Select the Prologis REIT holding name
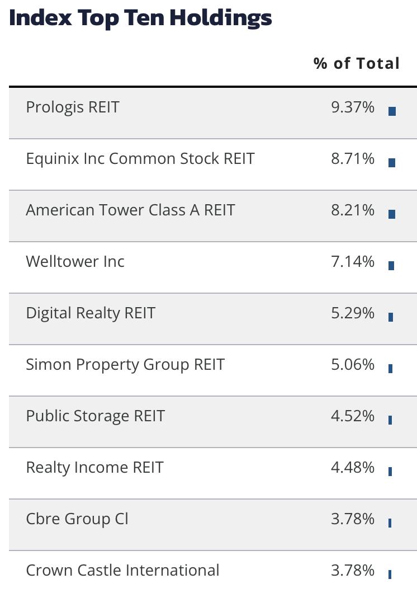 pos(73,108)
